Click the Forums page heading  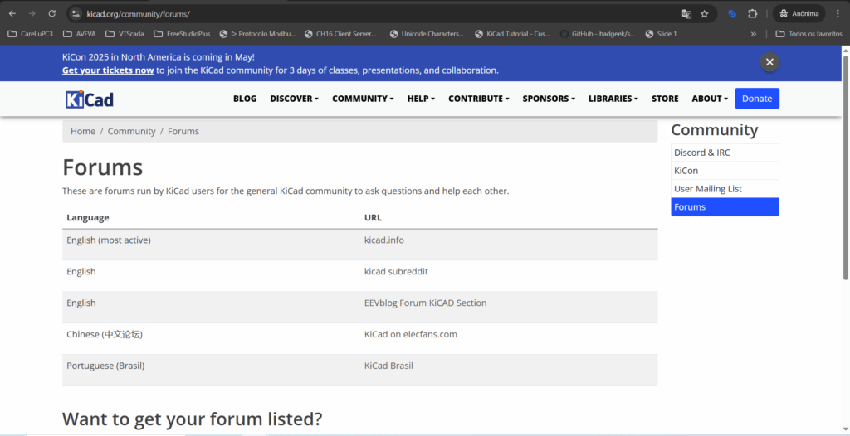[x=102, y=167]
